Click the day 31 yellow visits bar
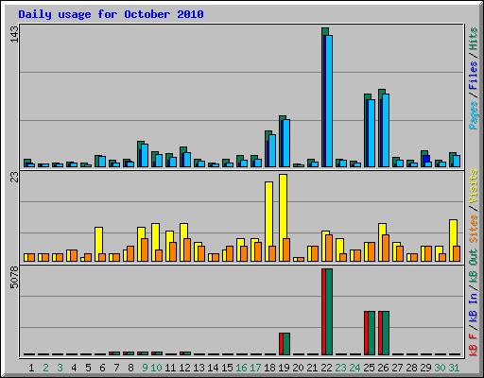This screenshot has height=378, width=484. 453,240
